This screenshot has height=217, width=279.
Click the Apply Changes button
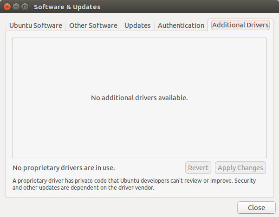(x=240, y=168)
